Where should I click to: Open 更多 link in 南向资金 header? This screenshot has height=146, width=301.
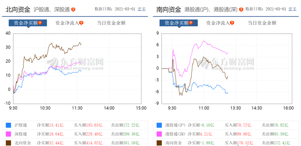pyautogui.click(x=293, y=9)
